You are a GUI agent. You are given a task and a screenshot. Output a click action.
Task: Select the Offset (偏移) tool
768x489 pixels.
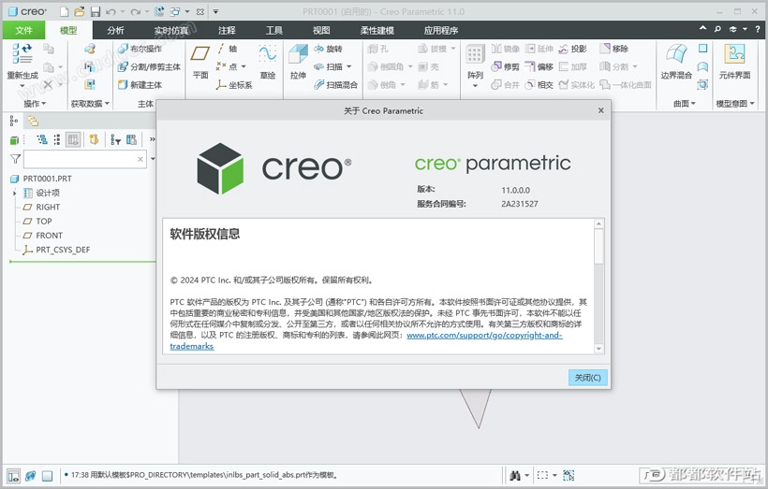click(539, 66)
